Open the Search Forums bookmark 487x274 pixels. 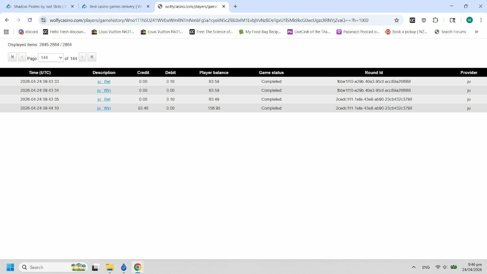coord(450,32)
